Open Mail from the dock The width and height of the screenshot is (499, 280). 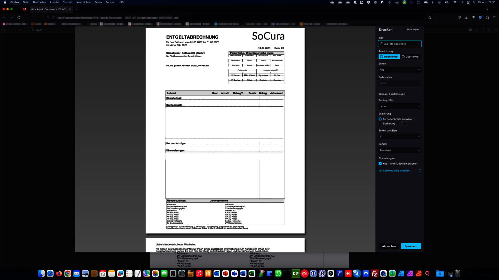coord(76,273)
